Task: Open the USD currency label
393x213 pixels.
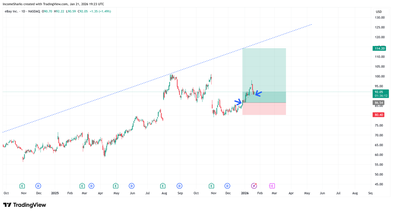Action: tap(379, 12)
